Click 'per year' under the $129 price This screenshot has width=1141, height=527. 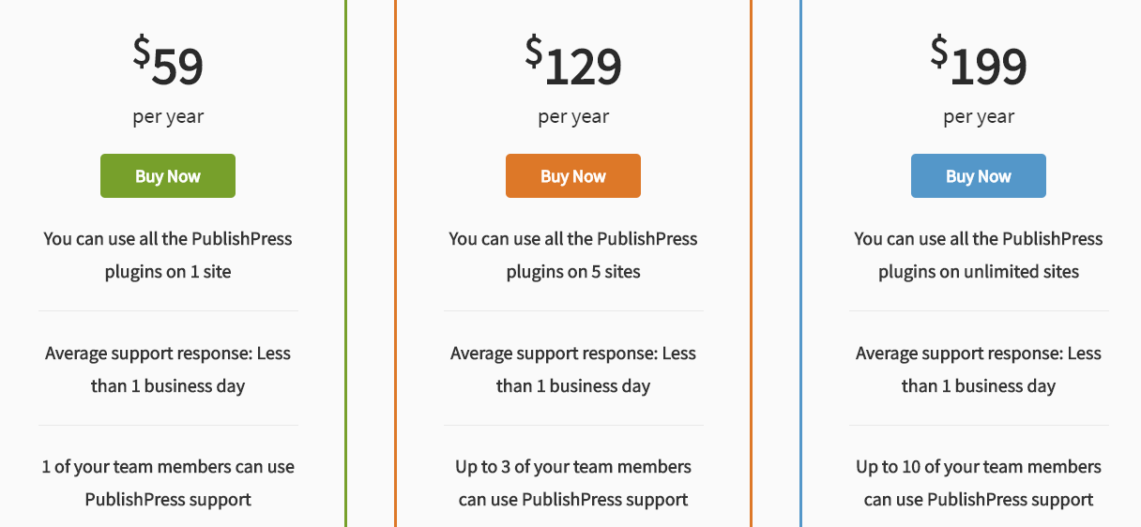click(573, 117)
